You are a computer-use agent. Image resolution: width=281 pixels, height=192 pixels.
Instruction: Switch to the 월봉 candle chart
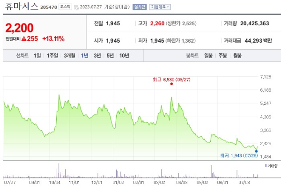click(237, 56)
